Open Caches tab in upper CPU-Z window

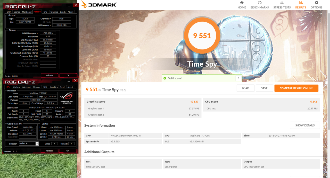(x=17, y=12)
